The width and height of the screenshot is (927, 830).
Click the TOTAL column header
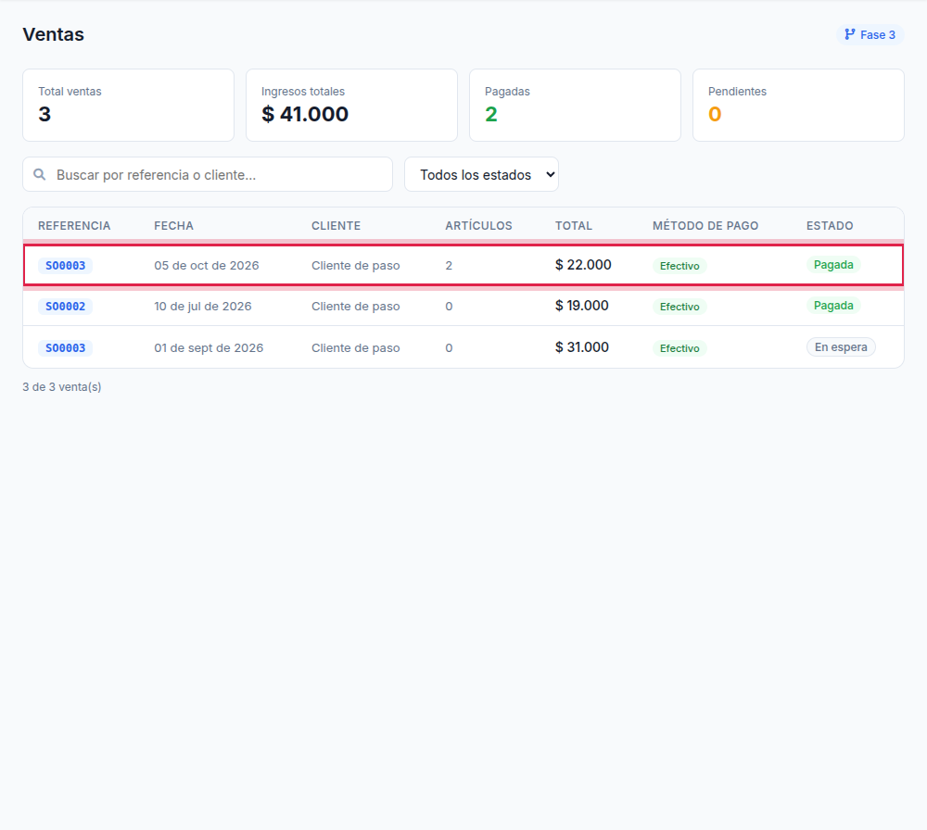click(x=574, y=226)
